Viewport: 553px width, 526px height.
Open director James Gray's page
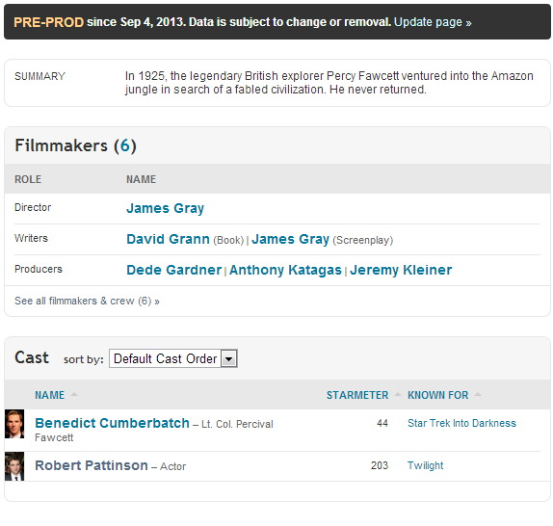coord(165,208)
